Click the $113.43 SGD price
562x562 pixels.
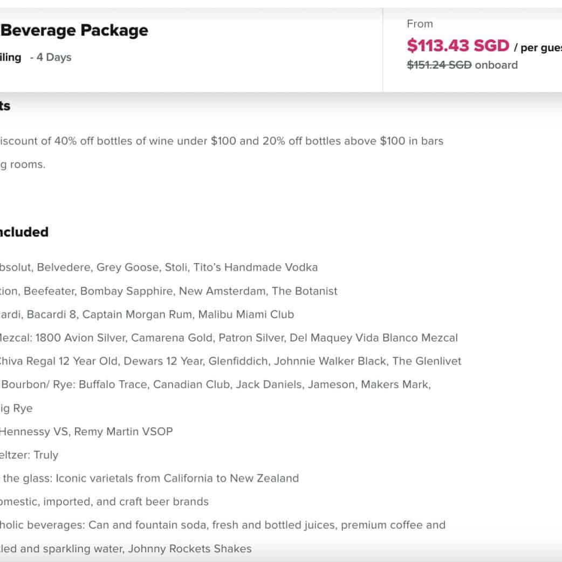[x=457, y=46]
